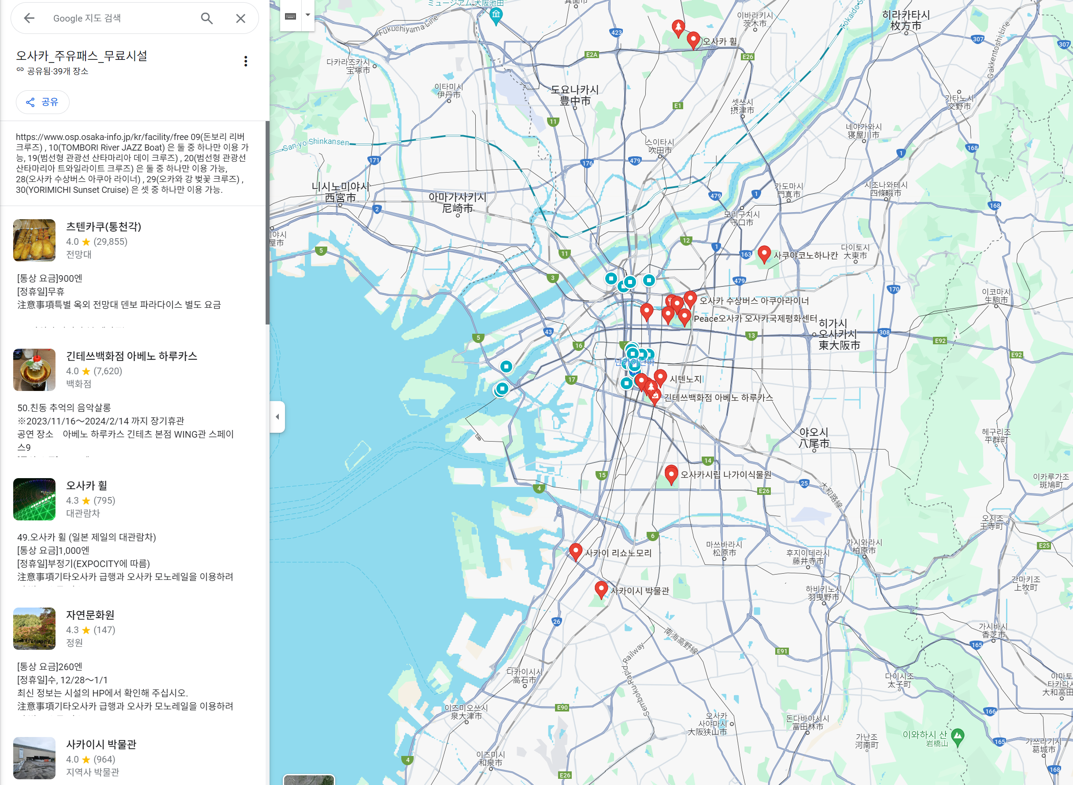The image size is (1073, 785).
Task: Click the teal museum marker icon
Action: tap(496, 15)
